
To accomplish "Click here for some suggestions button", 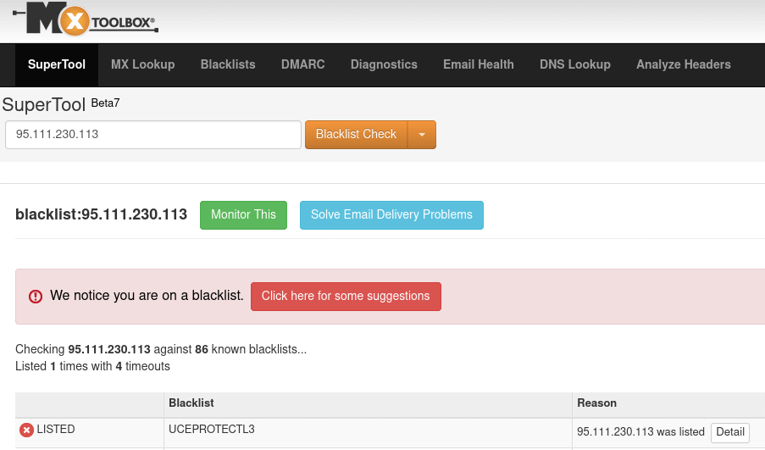I will coord(346,297).
